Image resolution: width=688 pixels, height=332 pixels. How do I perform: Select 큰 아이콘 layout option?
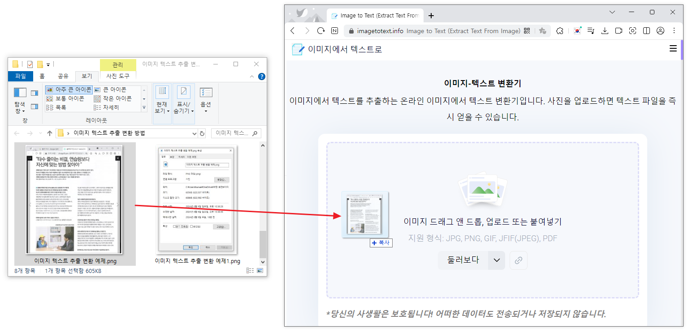click(x=110, y=89)
